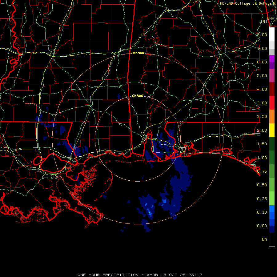This screenshot has width=277, height=277.
Task: Click the 8.00 legend value
Action: pyautogui.click(x=262, y=34)
